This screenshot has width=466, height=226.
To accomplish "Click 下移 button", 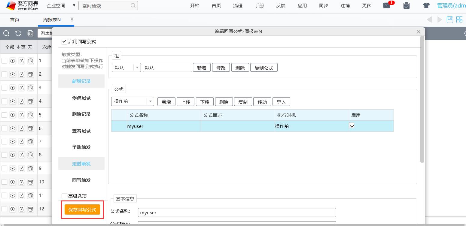I will (x=205, y=102).
